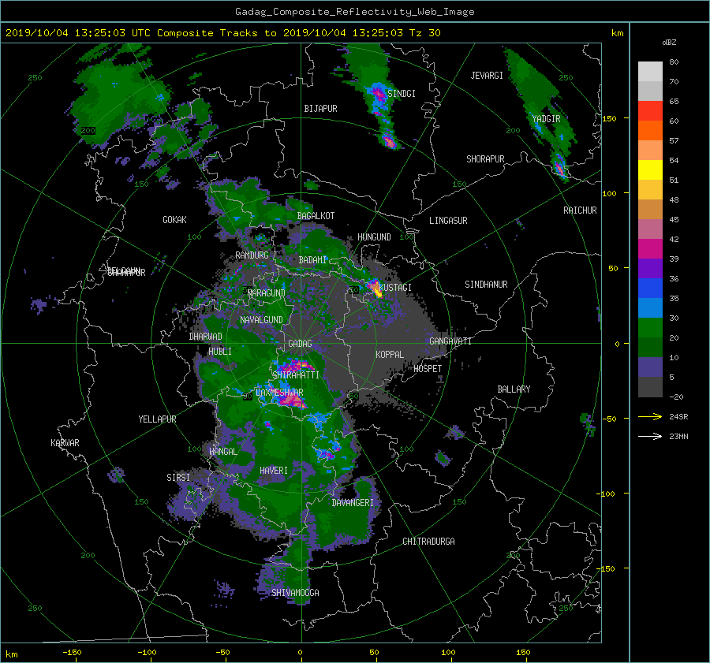Click the BADAMI city label
Viewport: 710px width, 663px height.
tap(312, 260)
